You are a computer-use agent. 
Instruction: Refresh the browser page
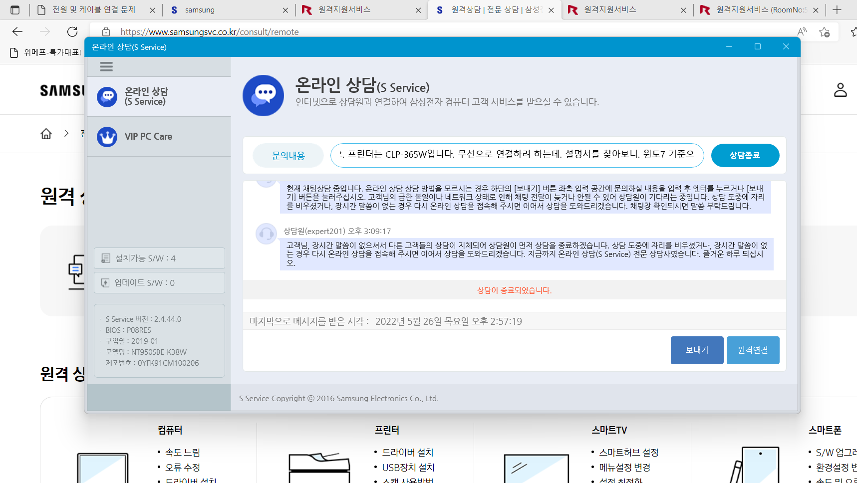click(72, 32)
